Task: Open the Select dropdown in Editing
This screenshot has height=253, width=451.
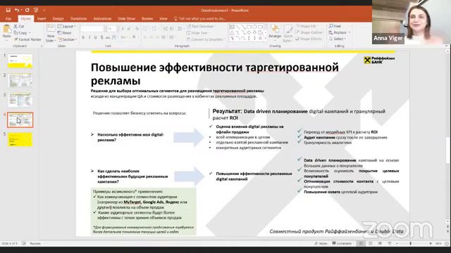Action: 338,39
